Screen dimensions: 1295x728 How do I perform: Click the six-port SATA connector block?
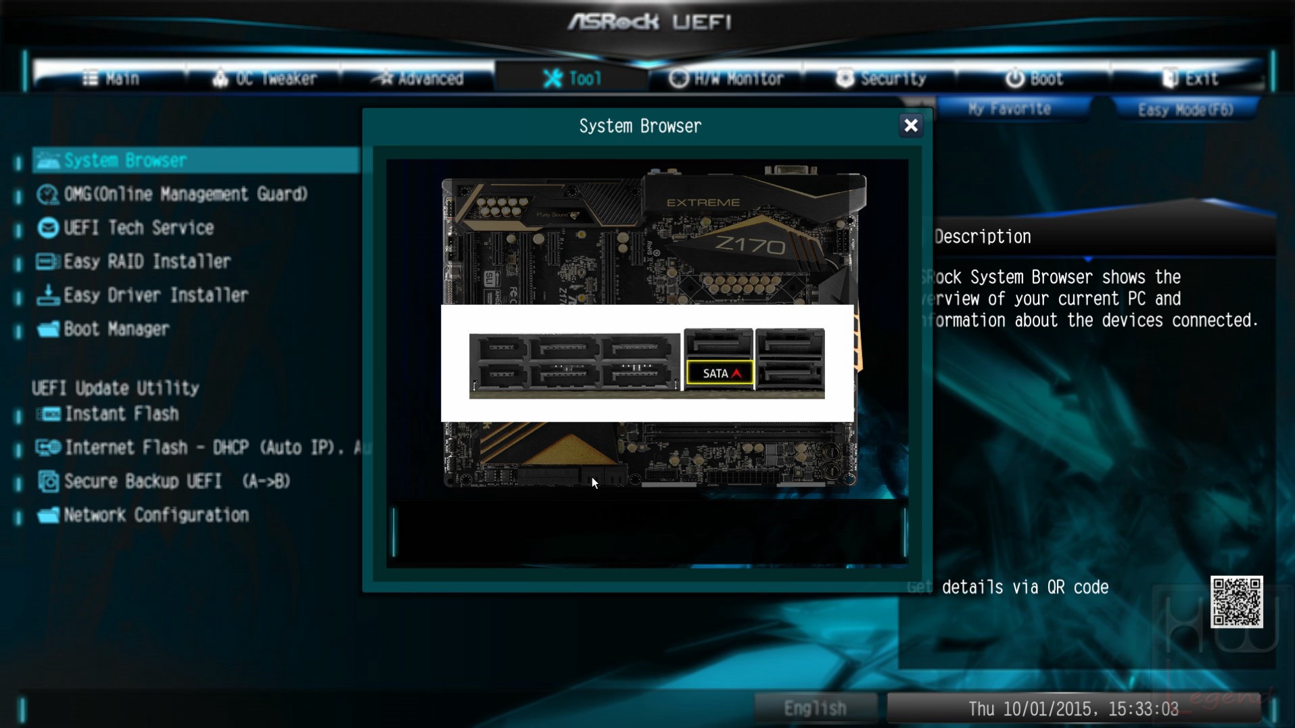(x=574, y=363)
